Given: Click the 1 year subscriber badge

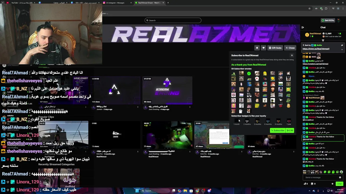Looking at the screenshot, I should tap(289, 122).
